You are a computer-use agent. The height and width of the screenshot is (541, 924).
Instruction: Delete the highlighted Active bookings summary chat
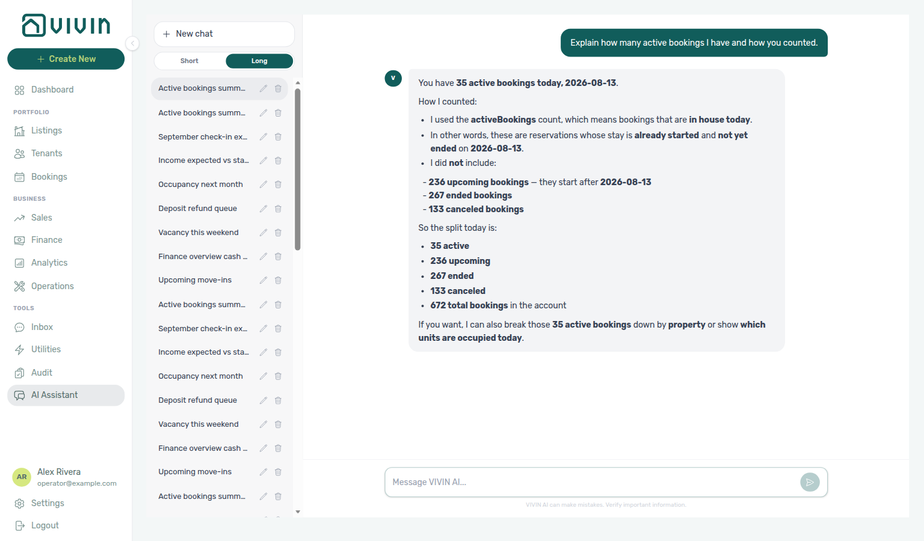point(278,88)
